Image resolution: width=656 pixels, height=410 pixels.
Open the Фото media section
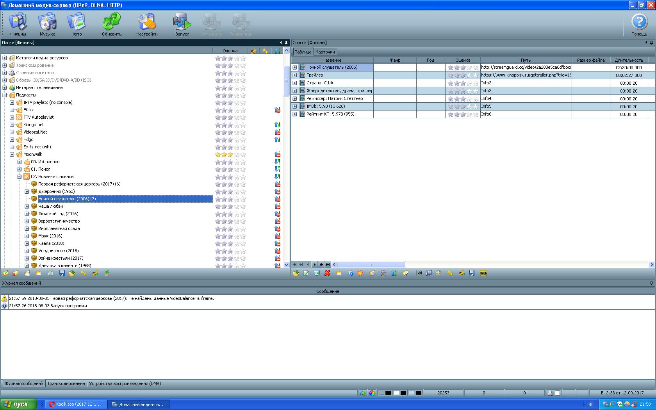coord(77,24)
